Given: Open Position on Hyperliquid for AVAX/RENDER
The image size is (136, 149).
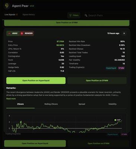Looking at the screenshot, I should [36, 80].
